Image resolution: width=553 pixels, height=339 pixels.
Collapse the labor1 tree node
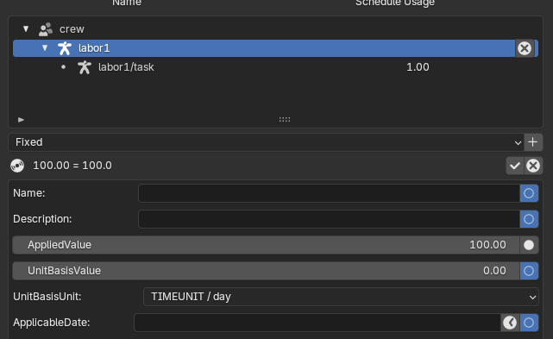click(x=45, y=47)
